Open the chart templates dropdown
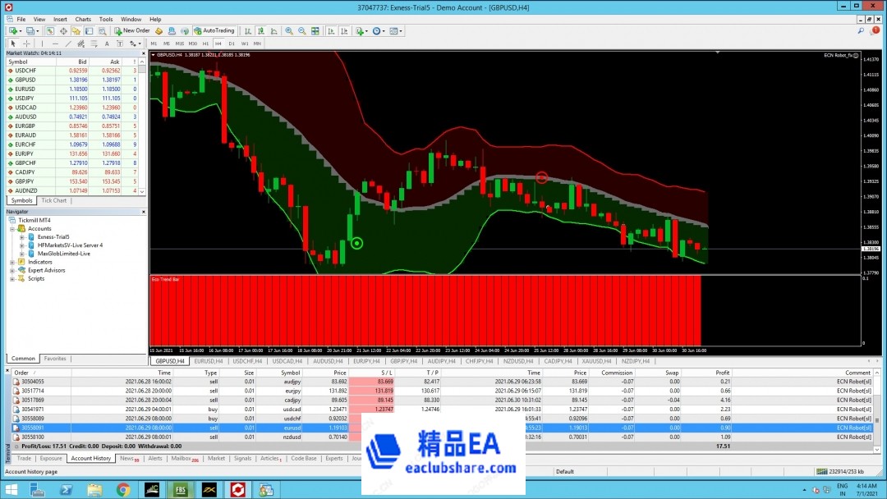 396,31
